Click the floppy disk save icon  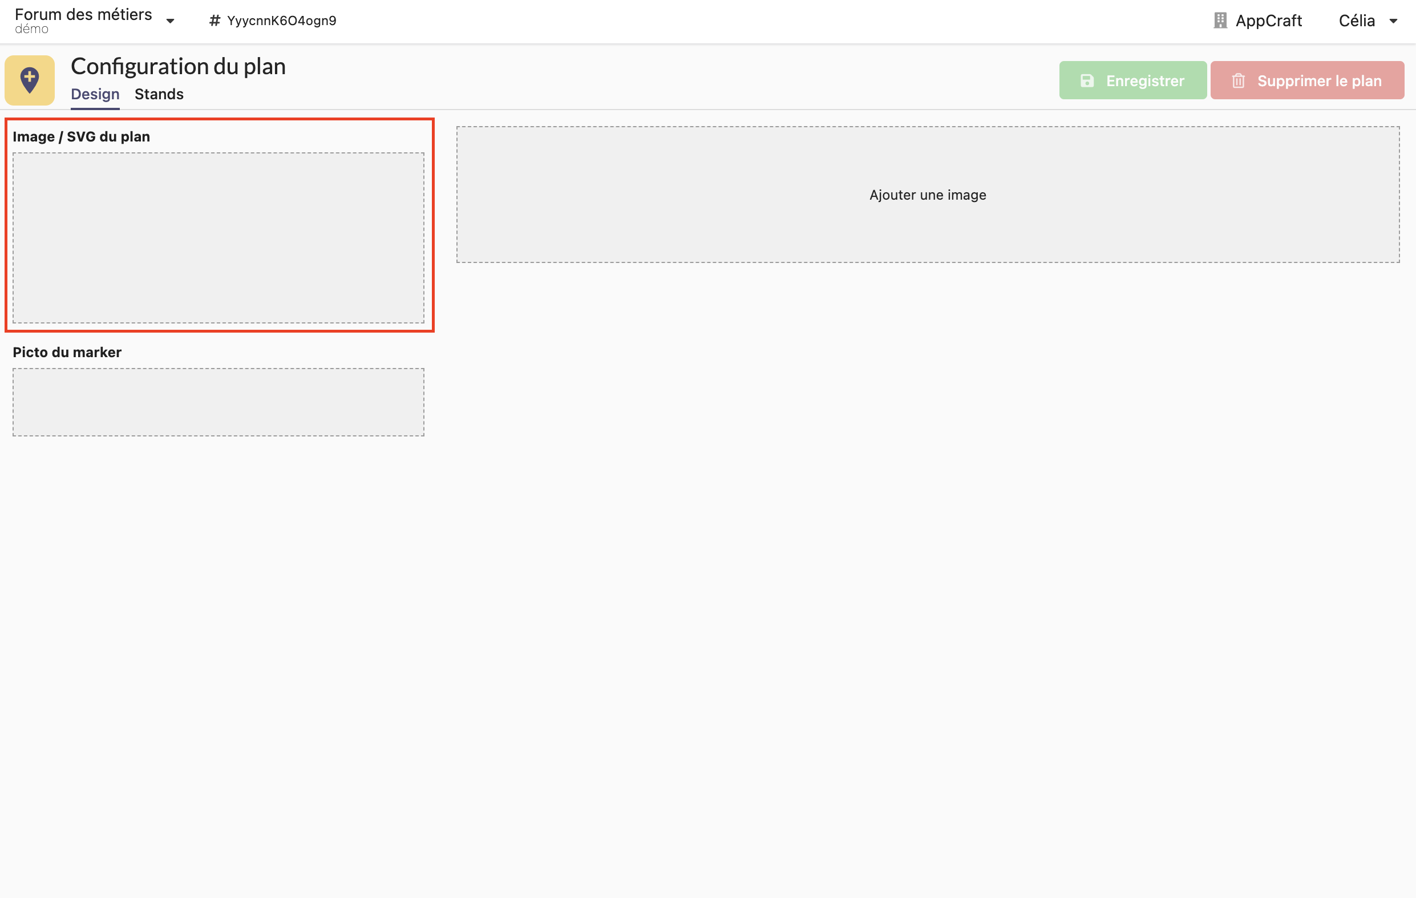click(x=1087, y=80)
